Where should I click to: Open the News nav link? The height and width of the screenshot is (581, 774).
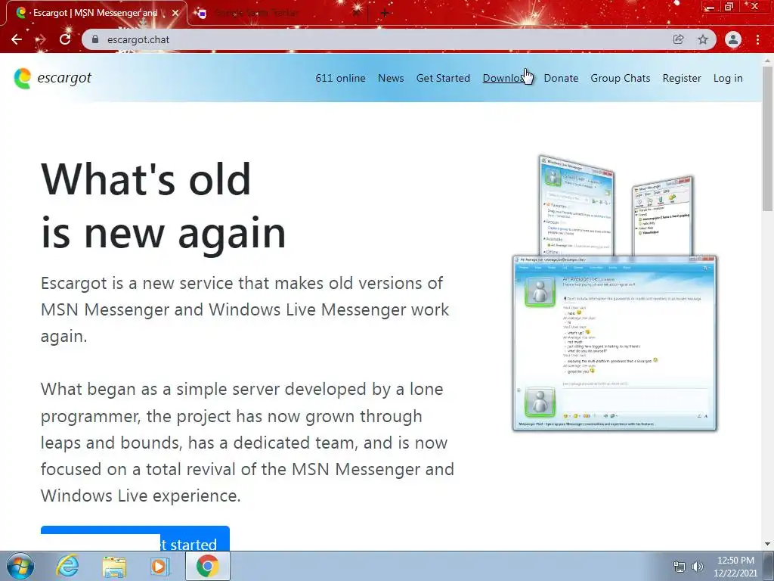(x=391, y=78)
